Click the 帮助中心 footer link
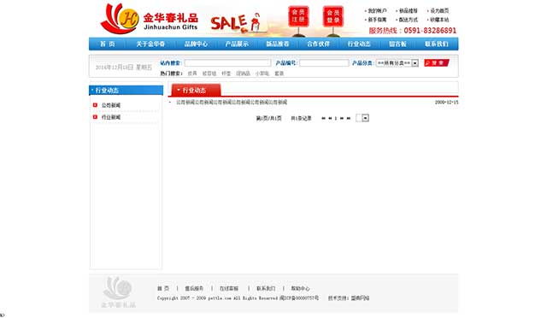This screenshot has height=318, width=547. pyautogui.click(x=300, y=288)
